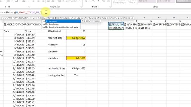The height and width of the screenshot is (107, 191).
Task: Select the close price $ 294.95
Action: (x=30, y=34)
